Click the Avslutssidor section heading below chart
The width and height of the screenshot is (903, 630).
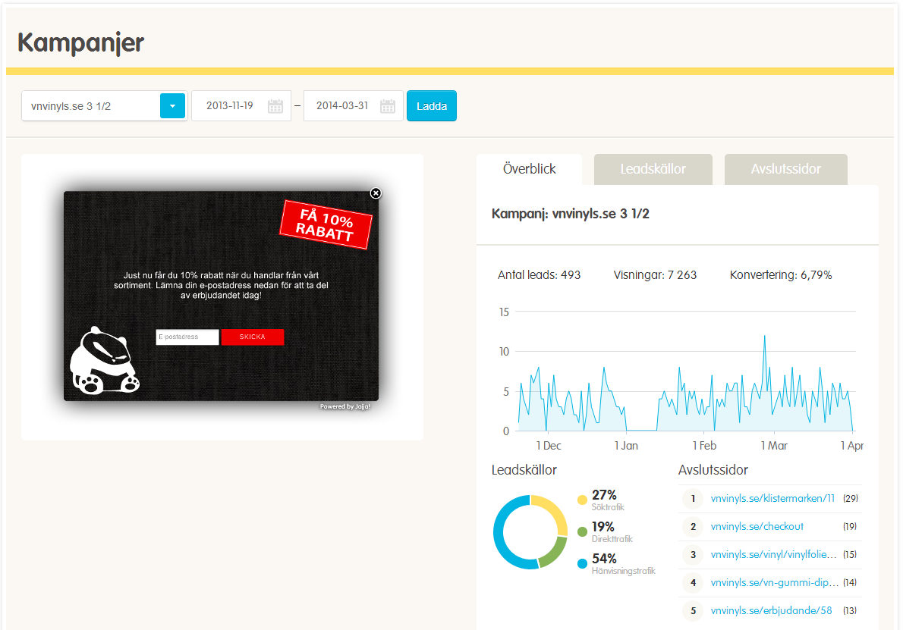[713, 470]
